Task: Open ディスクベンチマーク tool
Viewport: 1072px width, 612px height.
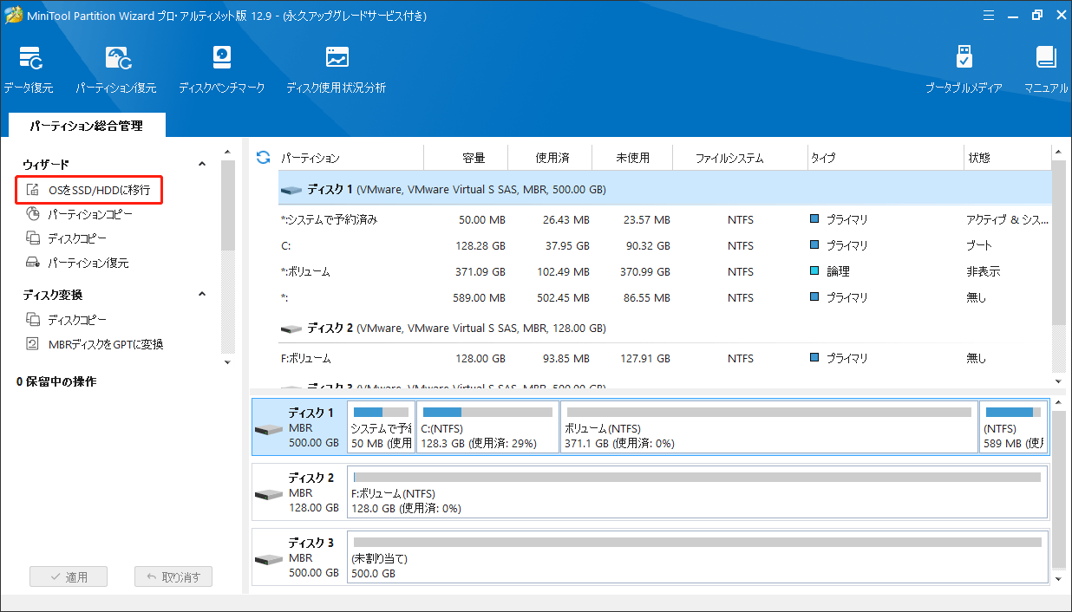Action: [221, 68]
